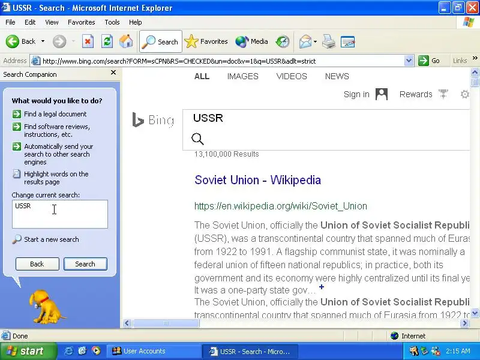Open the Favorites menu
480x360 pixels.
tap(82, 22)
